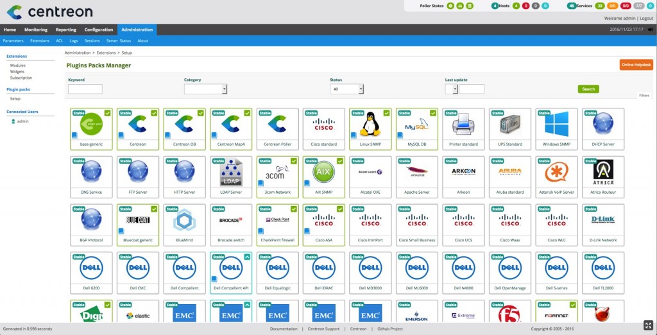The height and width of the screenshot is (335, 657).
Task: Select the BlueMind pack icon
Action: [x=184, y=220]
